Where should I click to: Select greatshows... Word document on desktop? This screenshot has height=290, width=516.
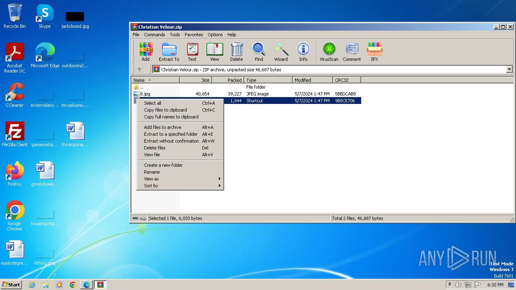[45, 174]
